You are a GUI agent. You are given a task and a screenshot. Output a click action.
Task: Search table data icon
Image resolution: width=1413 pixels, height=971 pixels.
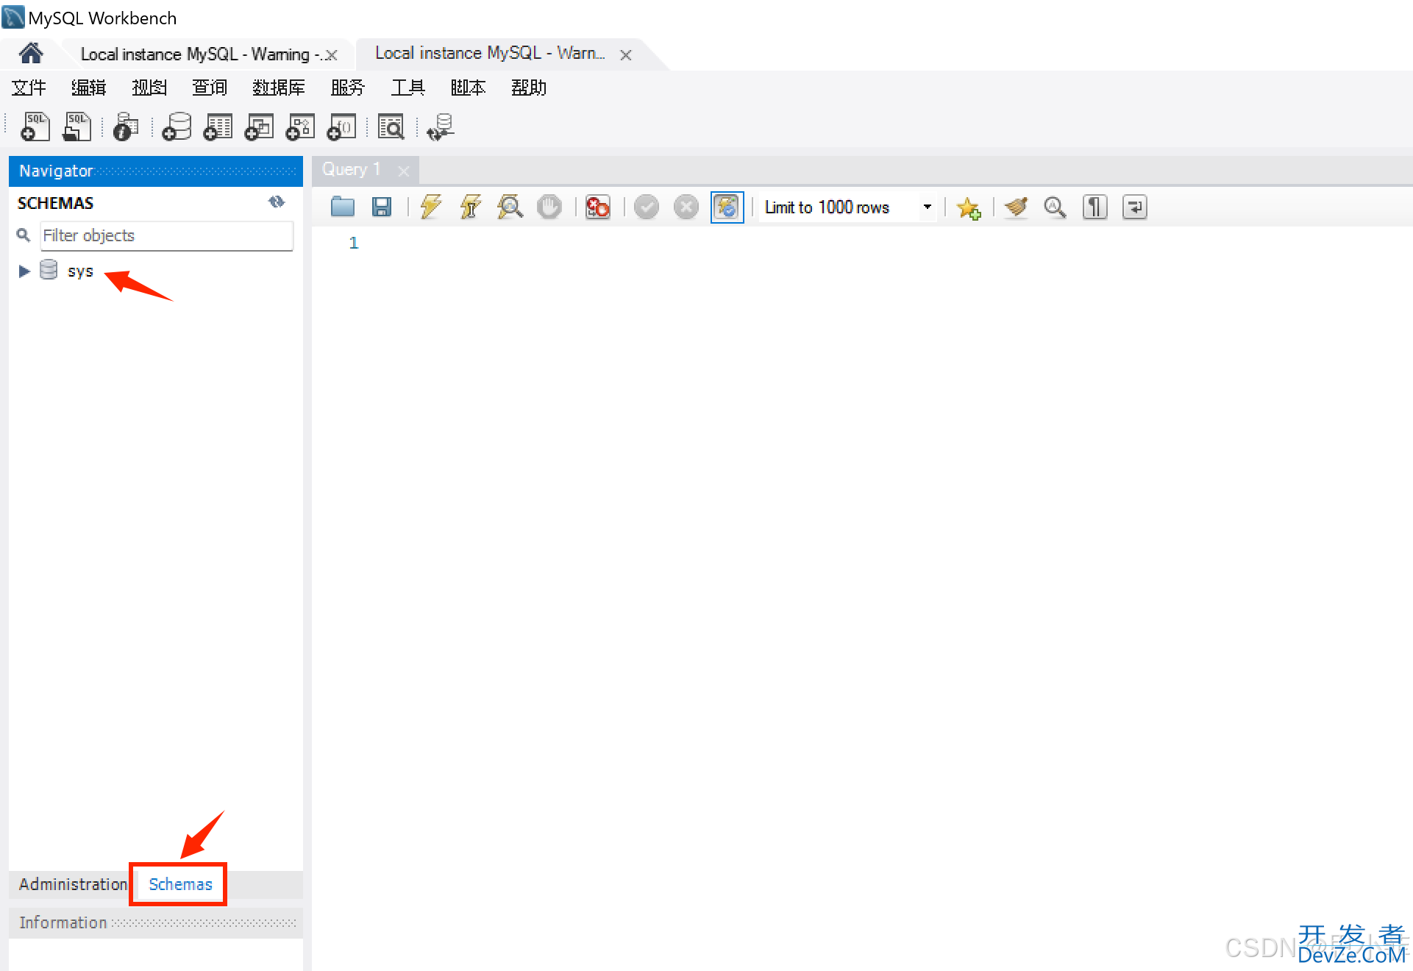coord(391,127)
